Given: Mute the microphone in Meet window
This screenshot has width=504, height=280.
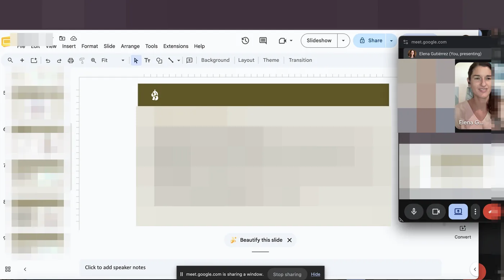Looking at the screenshot, I should [x=414, y=212].
